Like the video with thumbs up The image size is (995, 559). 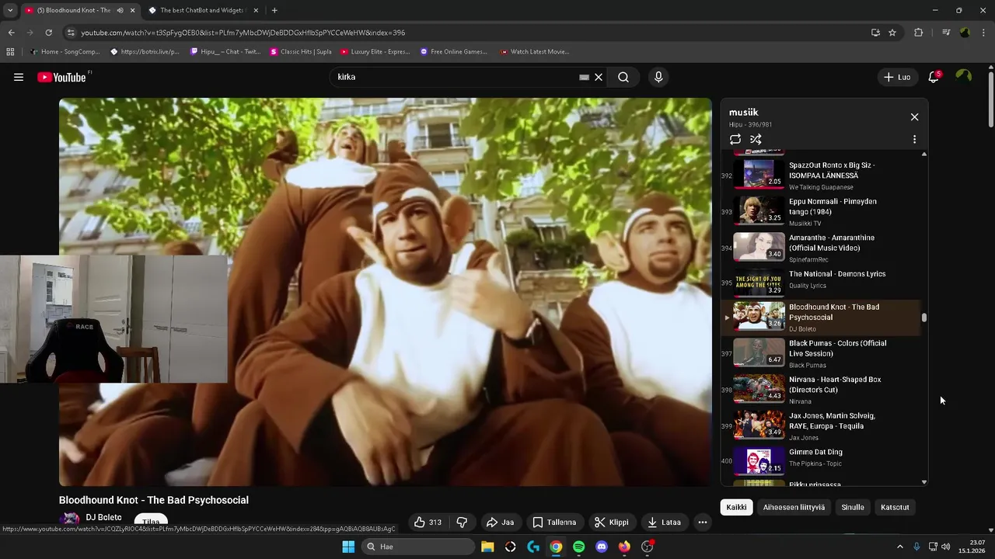(428, 523)
